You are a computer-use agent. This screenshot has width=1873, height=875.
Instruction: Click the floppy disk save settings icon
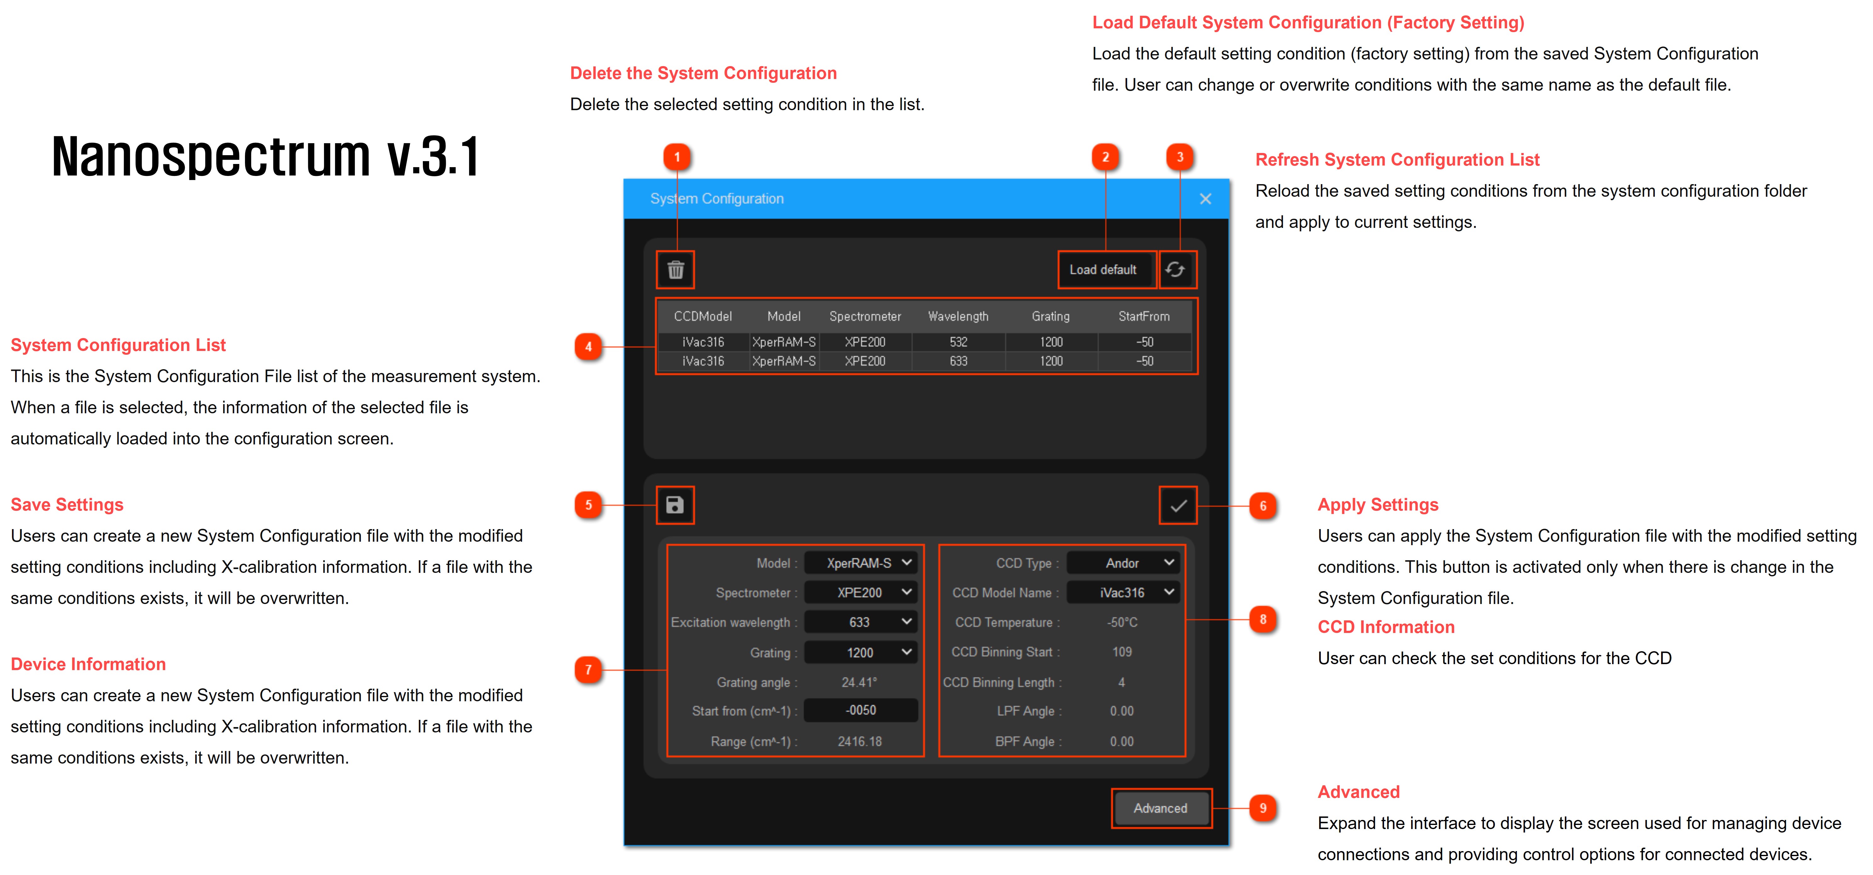point(675,505)
